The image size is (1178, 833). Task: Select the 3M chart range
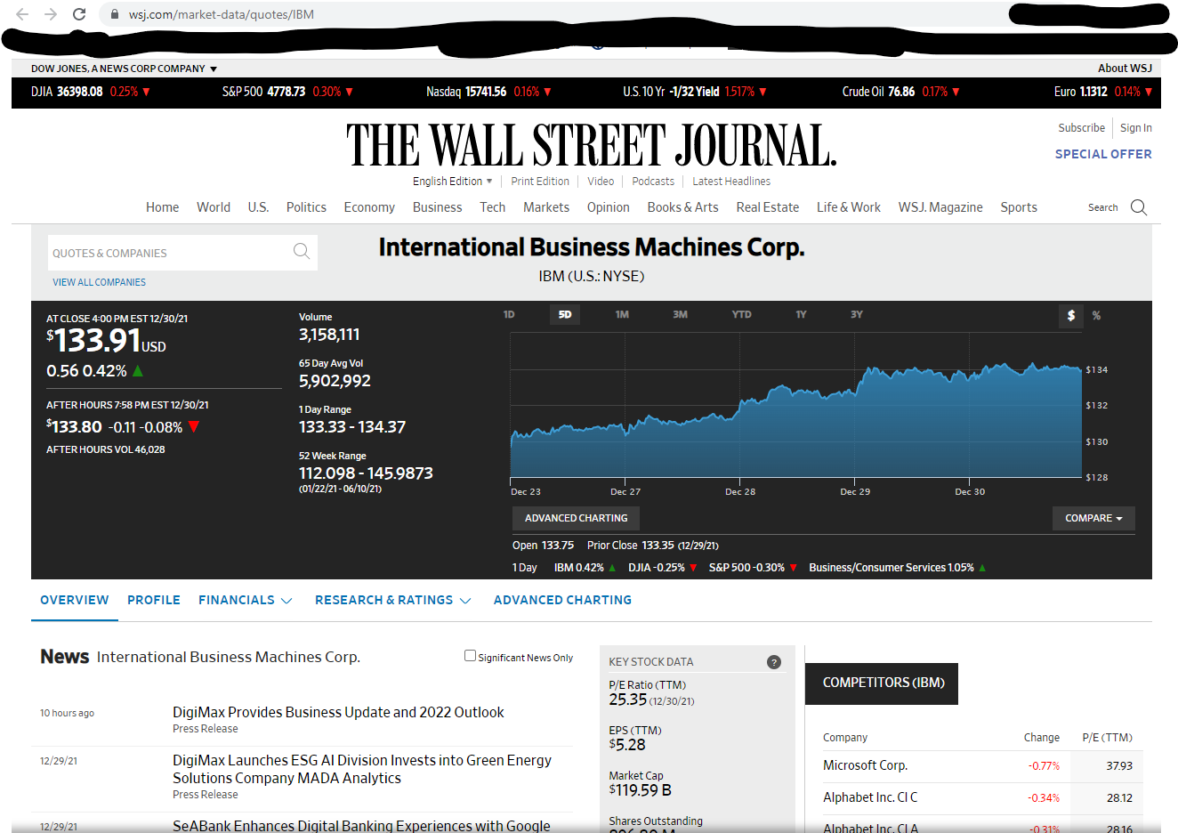coord(680,314)
